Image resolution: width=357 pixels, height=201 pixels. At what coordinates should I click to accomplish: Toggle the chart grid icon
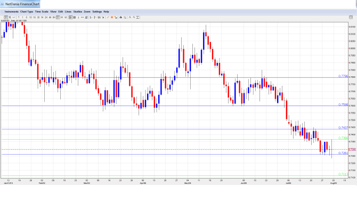(x=75, y=17)
